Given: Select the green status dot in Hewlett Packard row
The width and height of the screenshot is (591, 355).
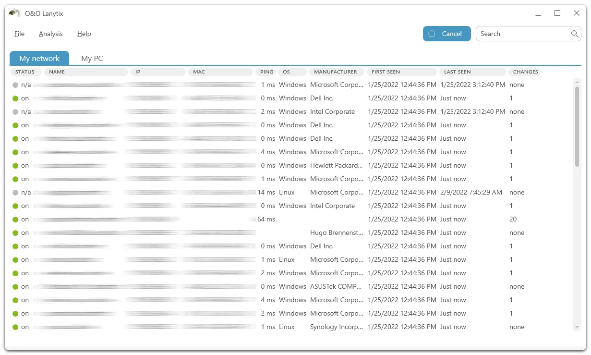Looking at the screenshot, I should (x=15, y=166).
